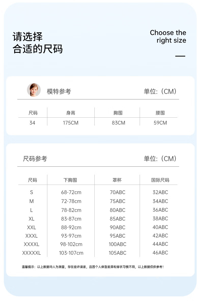This screenshot has height=303, width=201.
Task: Click the 罩杯 column header
Action: (117, 180)
